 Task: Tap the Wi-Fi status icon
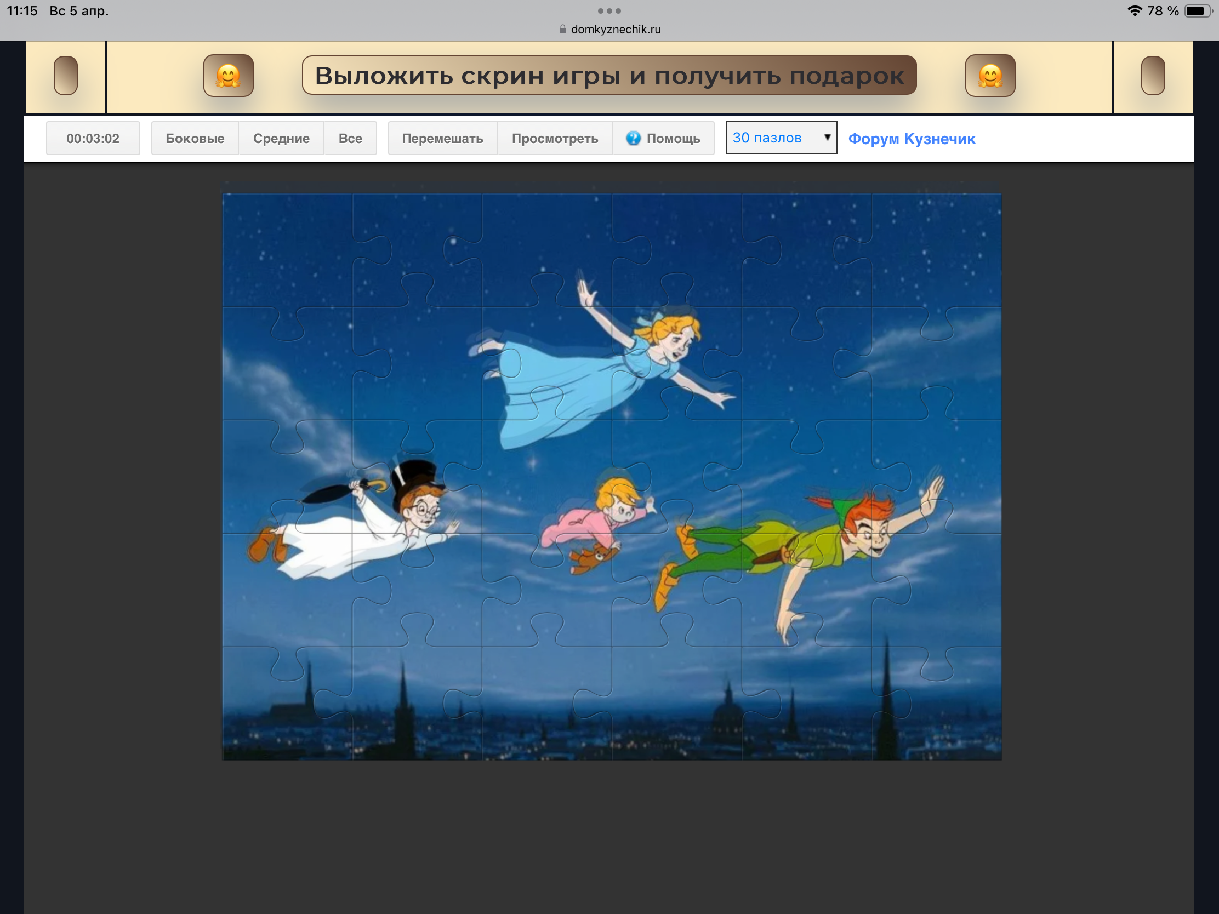pos(1134,11)
